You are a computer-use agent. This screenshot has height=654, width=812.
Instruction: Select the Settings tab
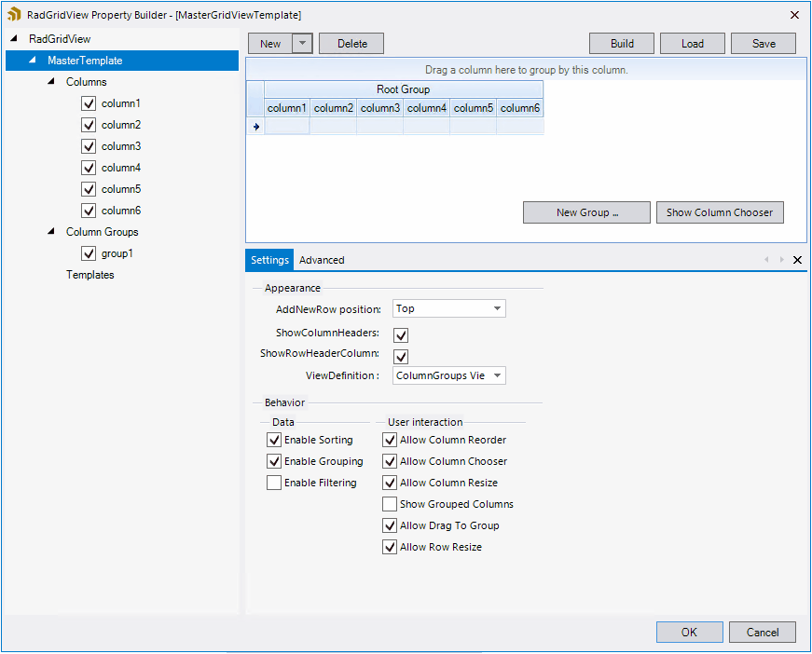pos(269,260)
